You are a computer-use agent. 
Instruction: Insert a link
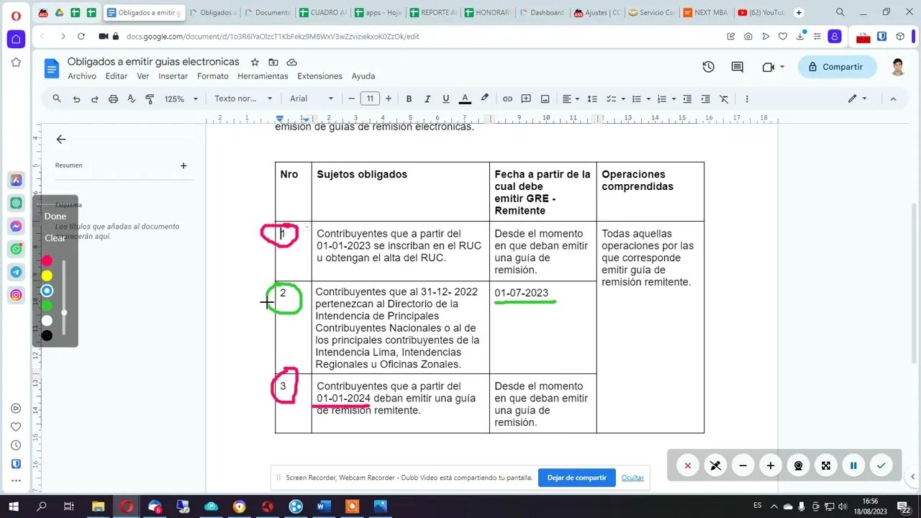pos(507,99)
